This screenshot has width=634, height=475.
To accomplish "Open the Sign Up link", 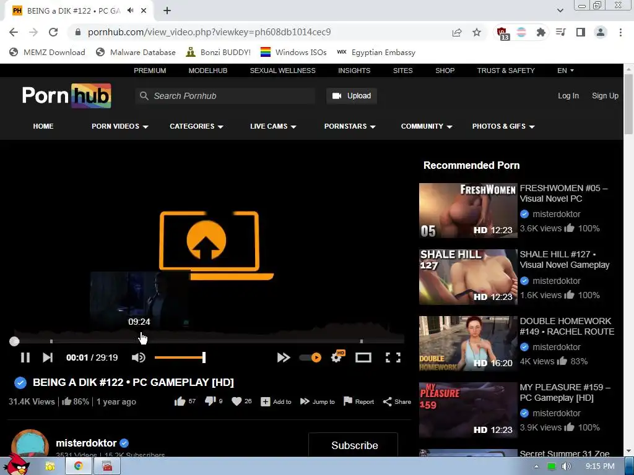I will pos(605,96).
